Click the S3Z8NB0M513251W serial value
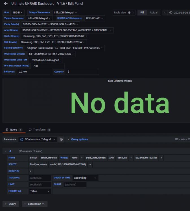 (x=146, y=158)
